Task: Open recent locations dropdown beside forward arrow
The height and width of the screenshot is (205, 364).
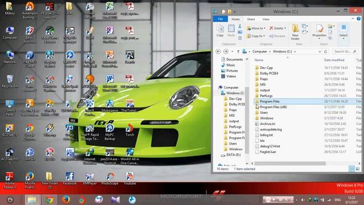Action: point(232,52)
